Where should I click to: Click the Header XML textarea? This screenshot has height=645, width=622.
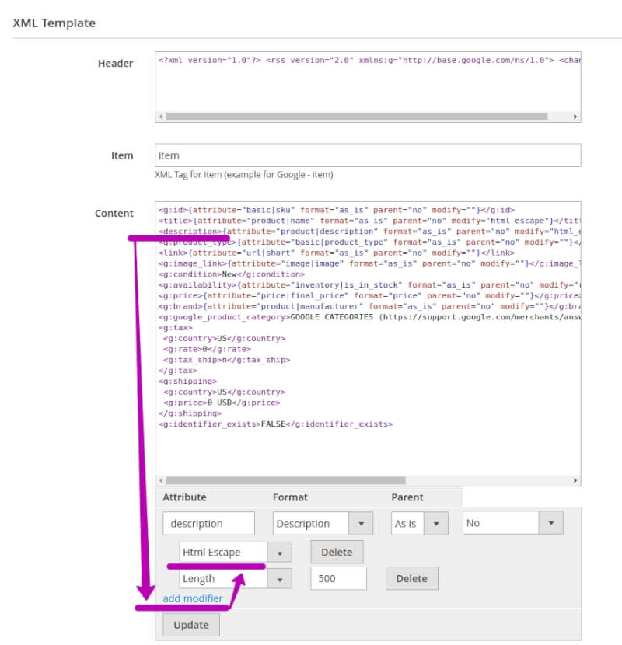pyautogui.click(x=368, y=87)
